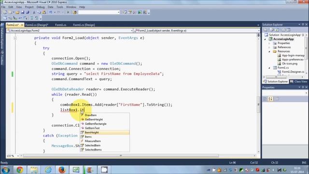Open the zoom 133 % dropdown
Screen dimensions: 309x174
coord(18,156)
